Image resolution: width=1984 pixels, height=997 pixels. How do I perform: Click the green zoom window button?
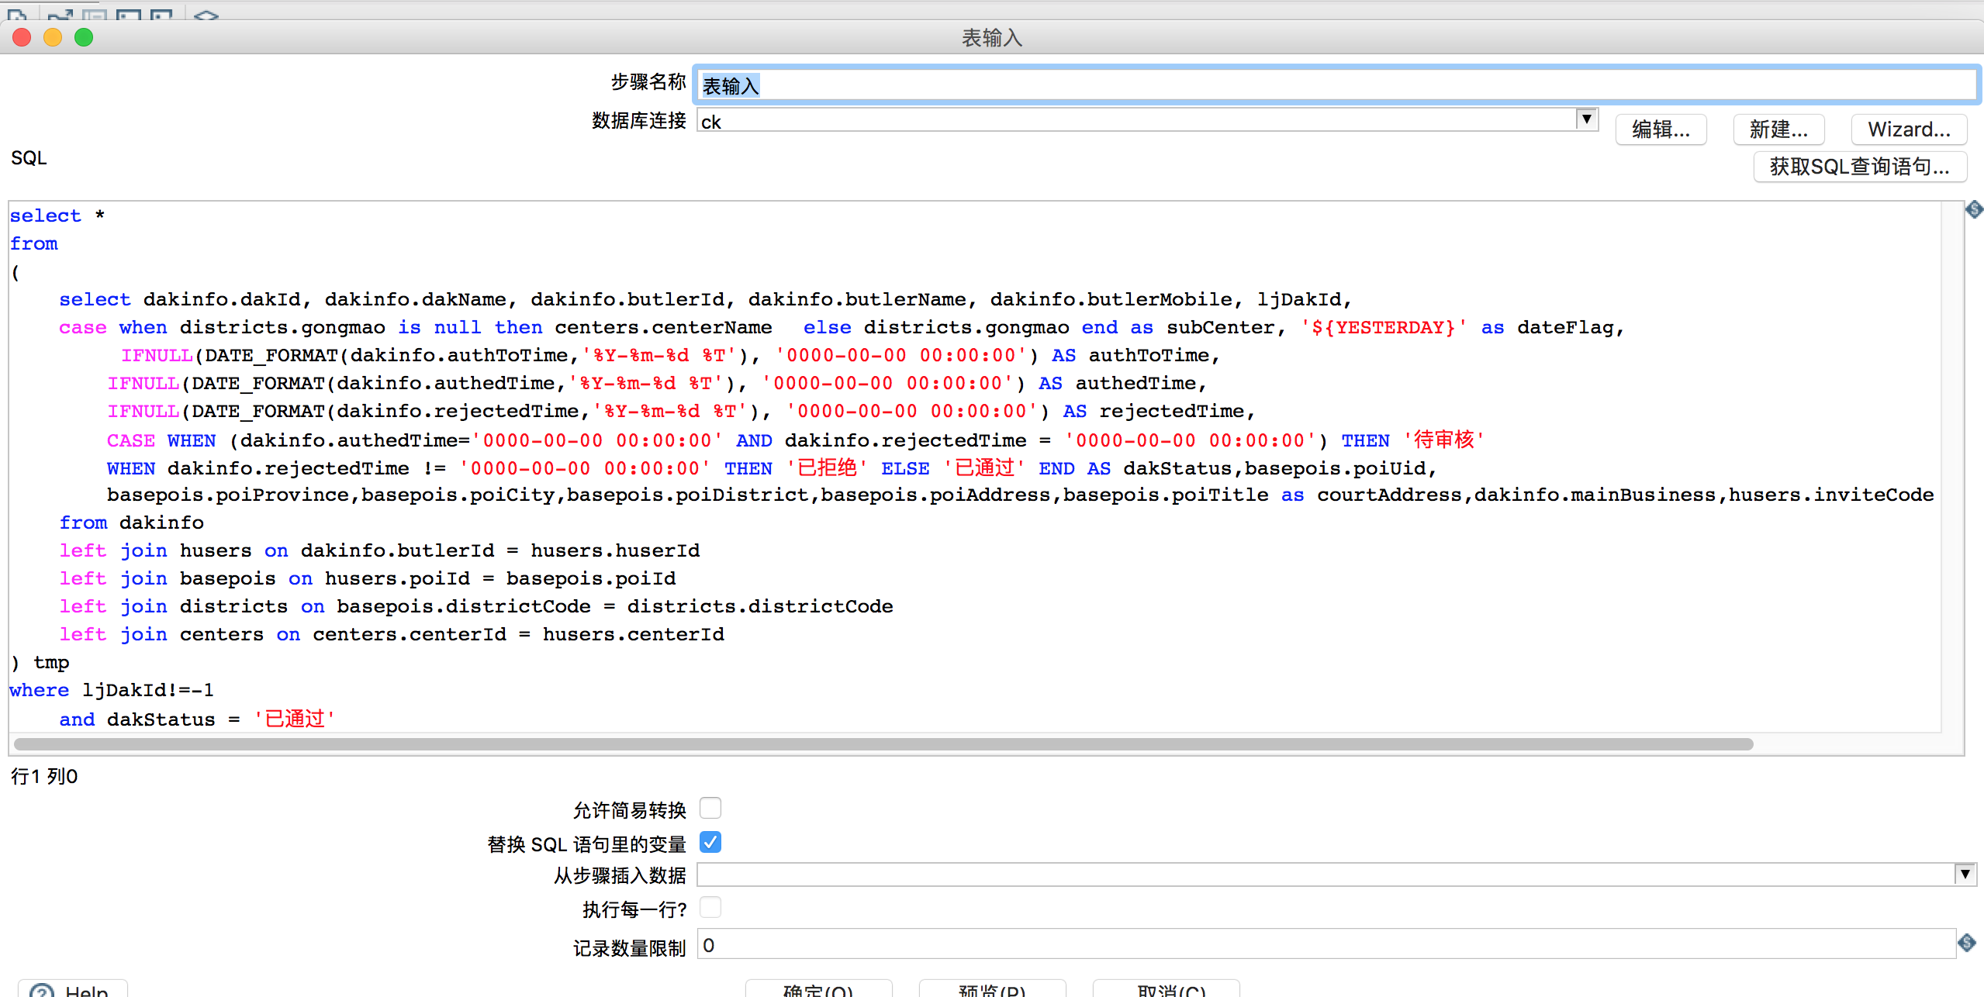[84, 37]
